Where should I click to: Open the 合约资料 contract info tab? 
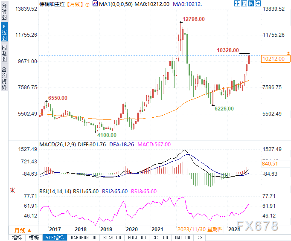[4, 78]
